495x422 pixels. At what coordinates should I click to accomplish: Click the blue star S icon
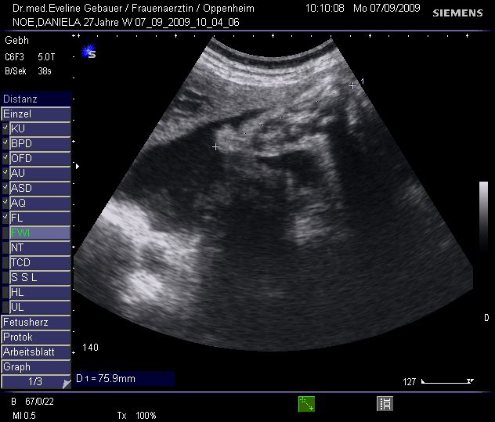tap(89, 53)
